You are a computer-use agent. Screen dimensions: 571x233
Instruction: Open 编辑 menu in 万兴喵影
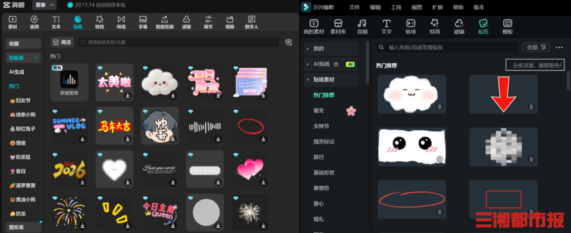coord(375,7)
